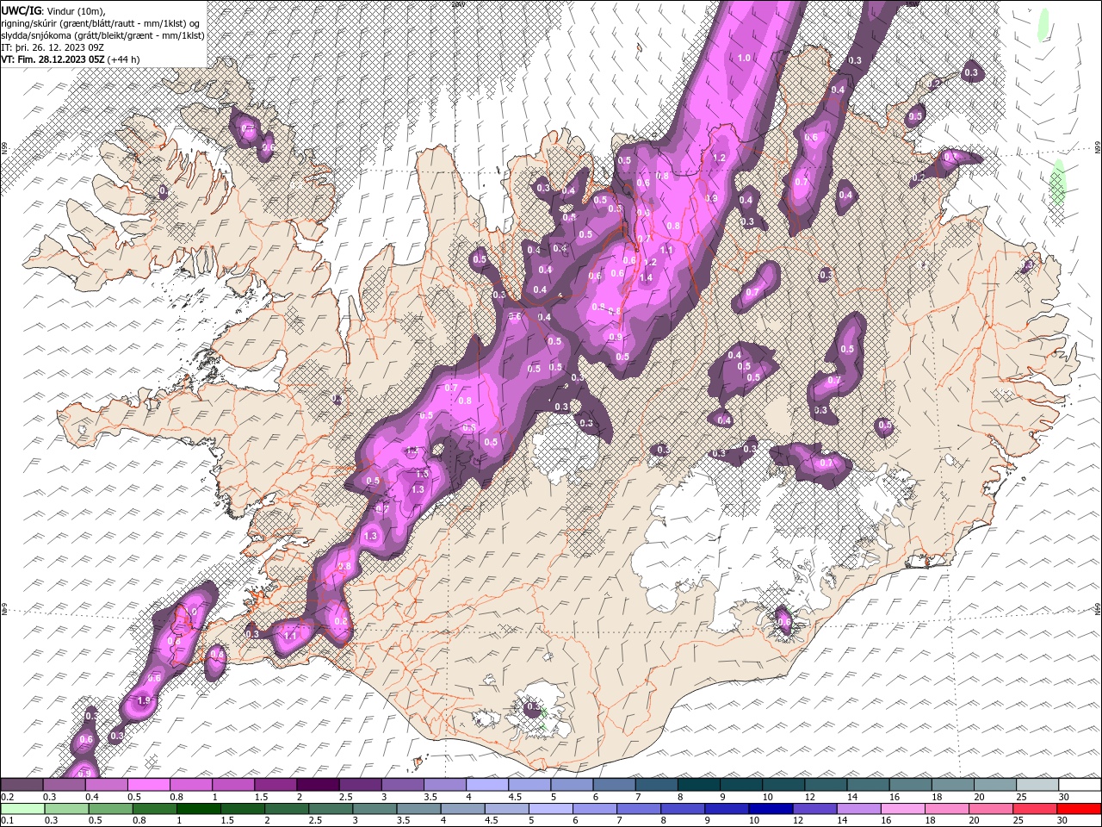Select the rain scale violet swatch at 12
This screenshot has height=827, width=1102.
pyautogui.click(x=814, y=809)
